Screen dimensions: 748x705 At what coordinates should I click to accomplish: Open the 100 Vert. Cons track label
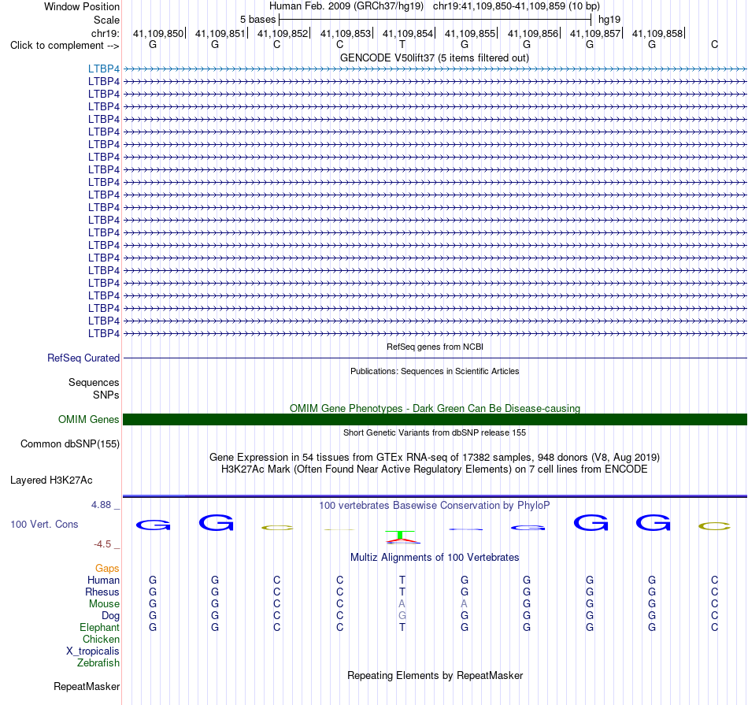pos(44,524)
